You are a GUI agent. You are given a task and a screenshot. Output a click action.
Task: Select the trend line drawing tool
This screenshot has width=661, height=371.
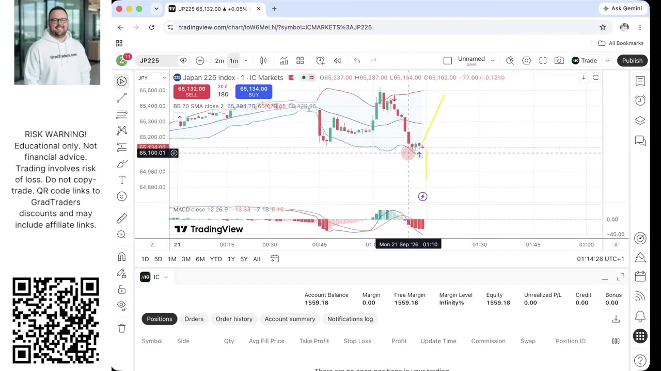tap(122, 98)
